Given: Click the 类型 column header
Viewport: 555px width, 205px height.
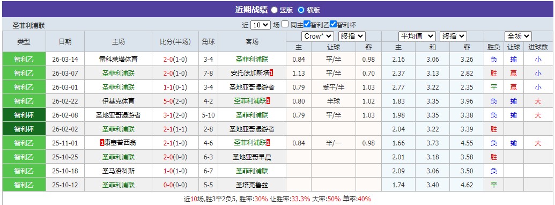Looking at the screenshot, I should point(24,41).
